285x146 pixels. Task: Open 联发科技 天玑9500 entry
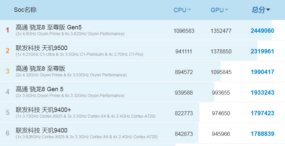tap(42, 48)
